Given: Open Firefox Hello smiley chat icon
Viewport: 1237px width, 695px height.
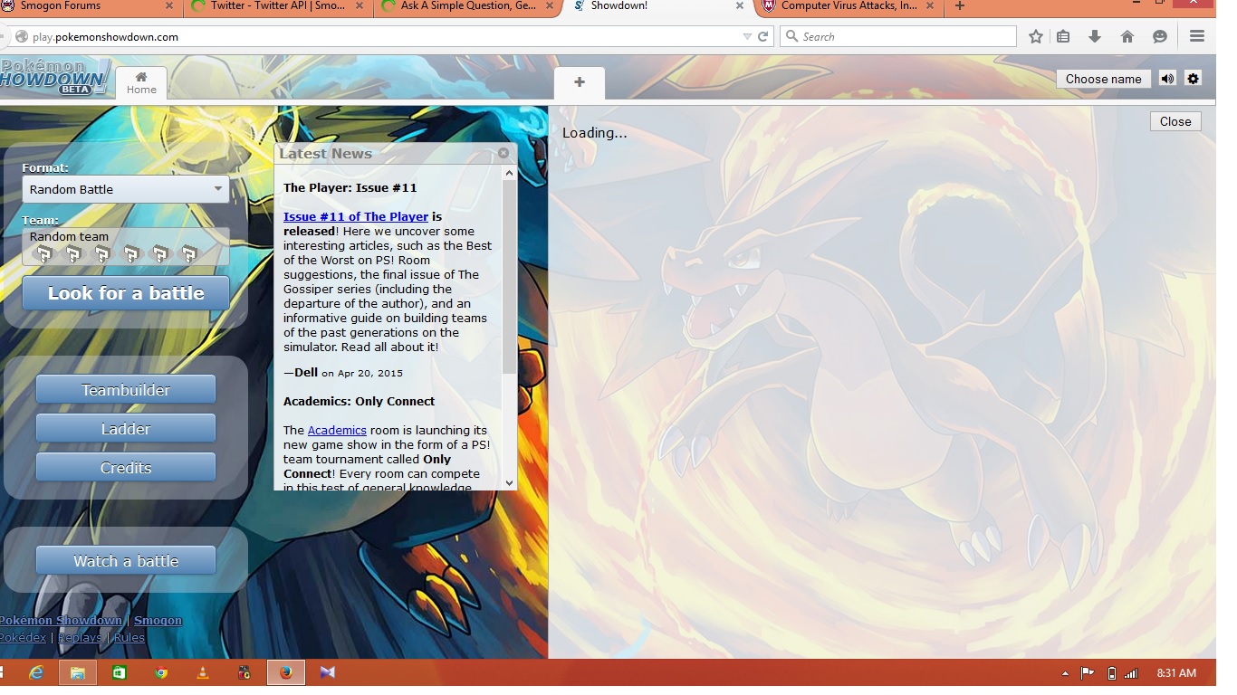Looking at the screenshot, I should coord(1160,36).
